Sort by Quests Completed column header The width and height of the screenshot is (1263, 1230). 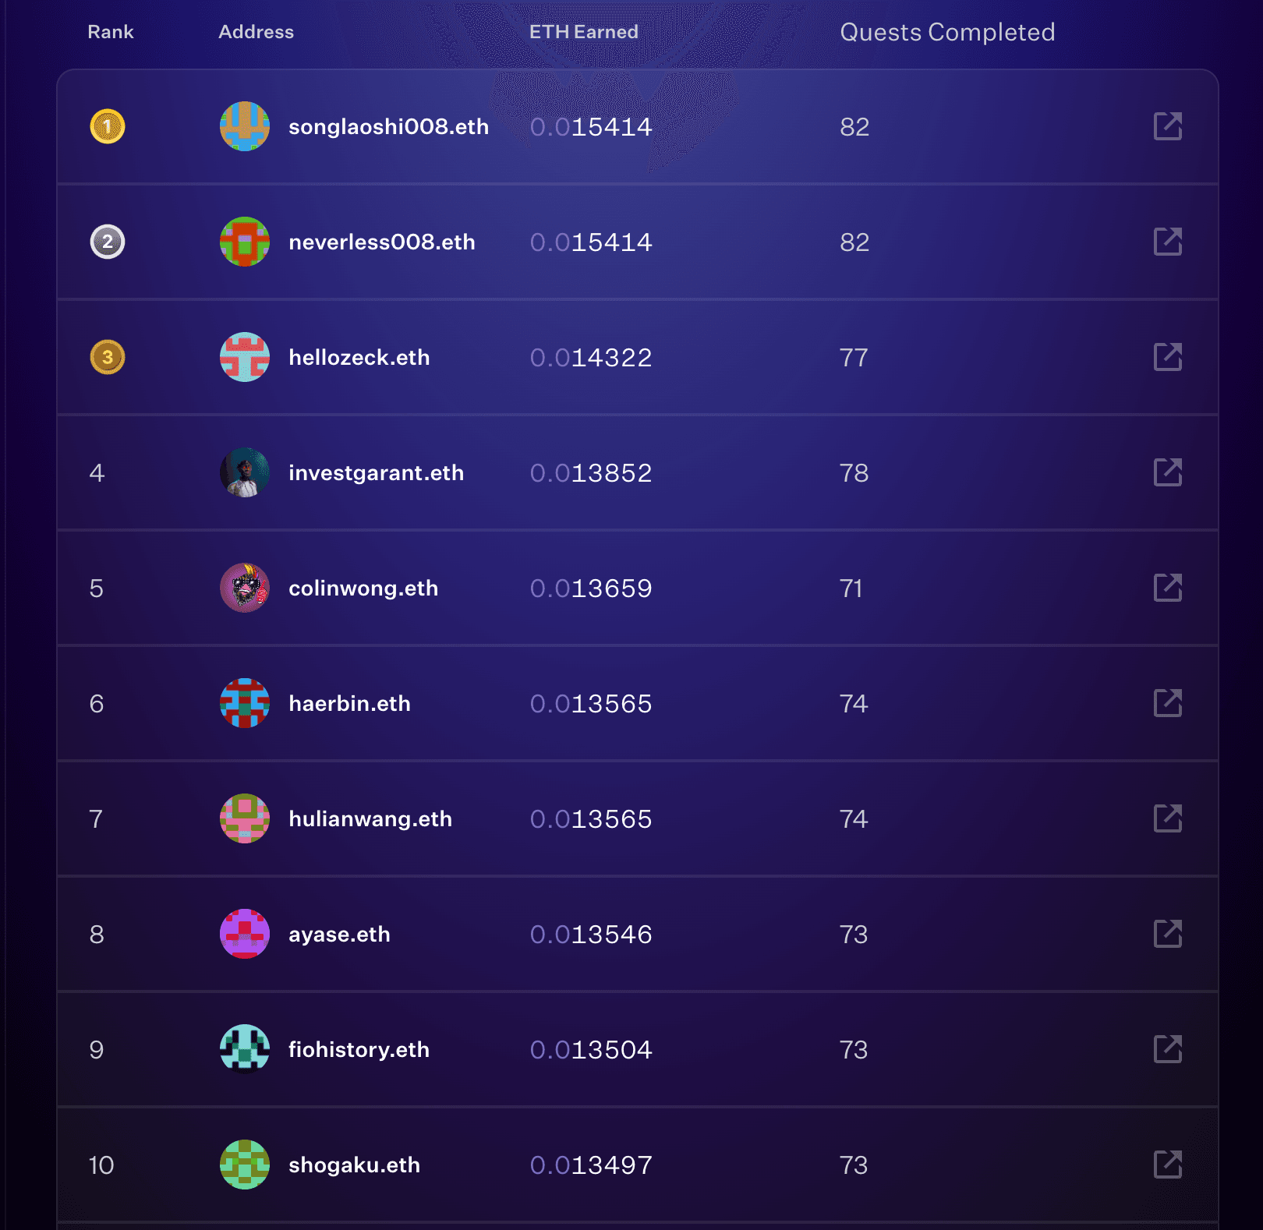click(947, 32)
